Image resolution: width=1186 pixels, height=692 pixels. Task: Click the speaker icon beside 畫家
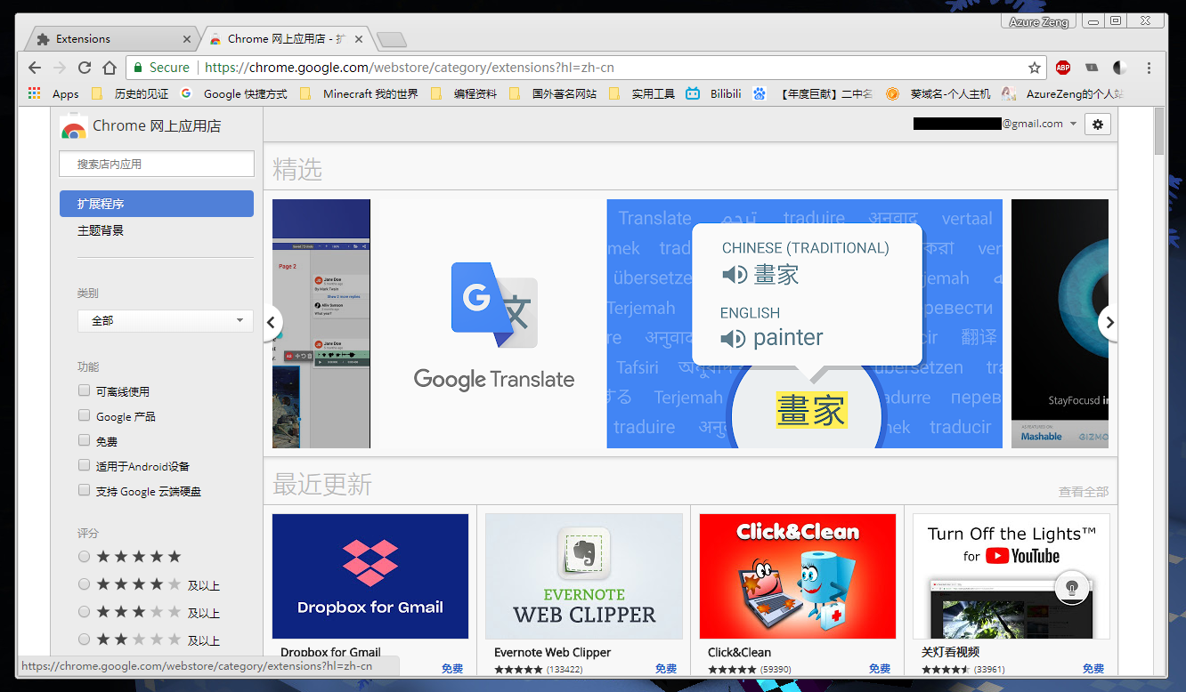click(735, 275)
